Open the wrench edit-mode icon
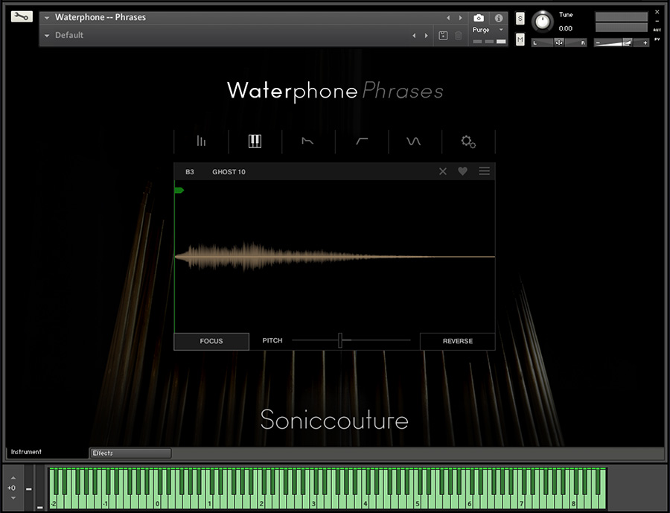This screenshot has width=670, height=513. pyautogui.click(x=22, y=16)
